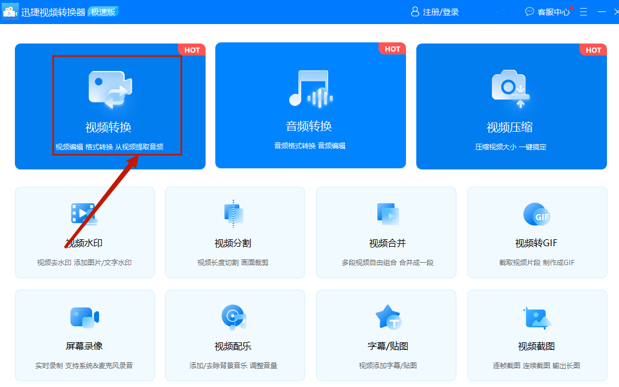Open the 字幕/贴图 (subtitle/sticker) tool

click(386, 335)
